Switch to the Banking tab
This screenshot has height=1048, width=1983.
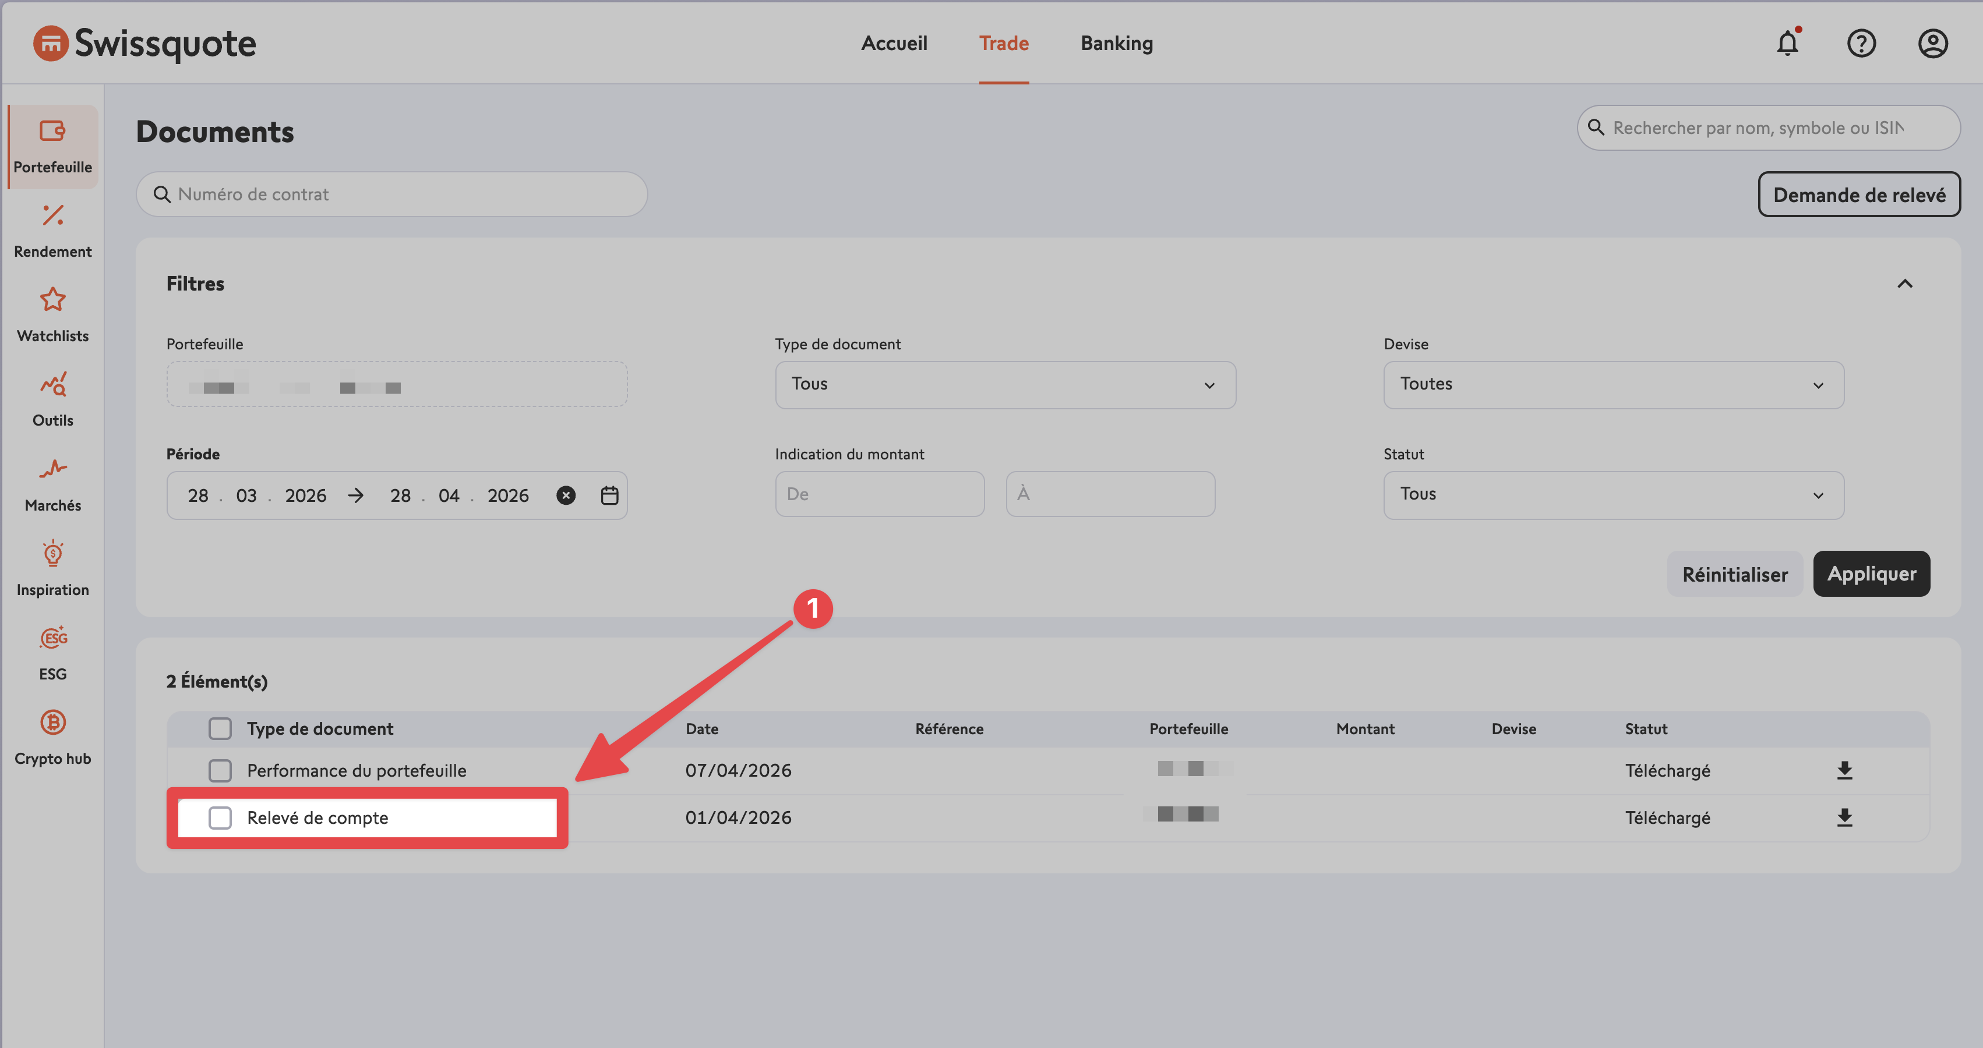click(x=1116, y=43)
